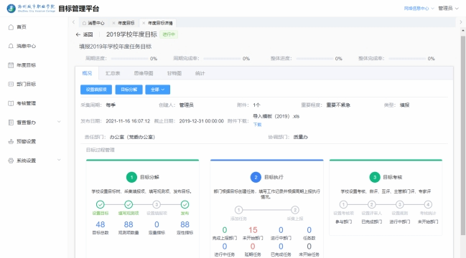466x258 pixels.
Task: Expand the 系统设置 sidebar menu chevron
Action: pyautogui.click(x=59, y=160)
